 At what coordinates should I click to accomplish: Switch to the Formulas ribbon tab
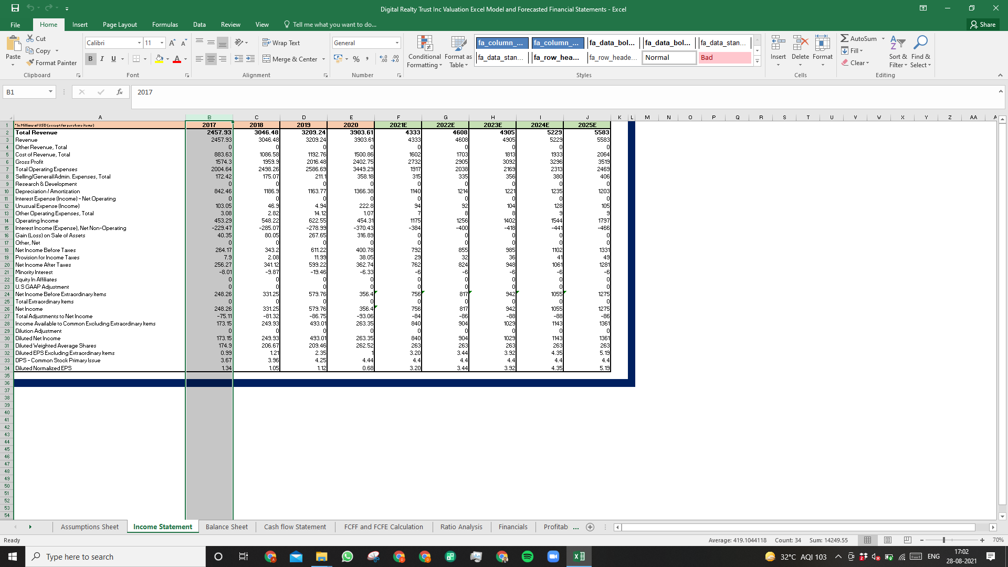point(165,25)
